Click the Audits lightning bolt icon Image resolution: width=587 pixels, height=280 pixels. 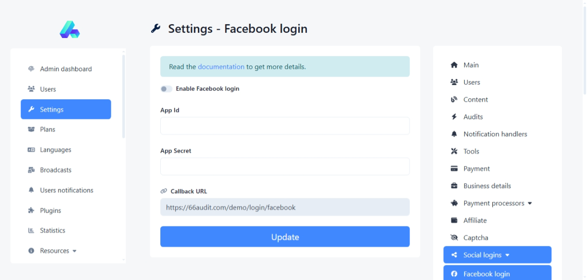click(x=454, y=117)
